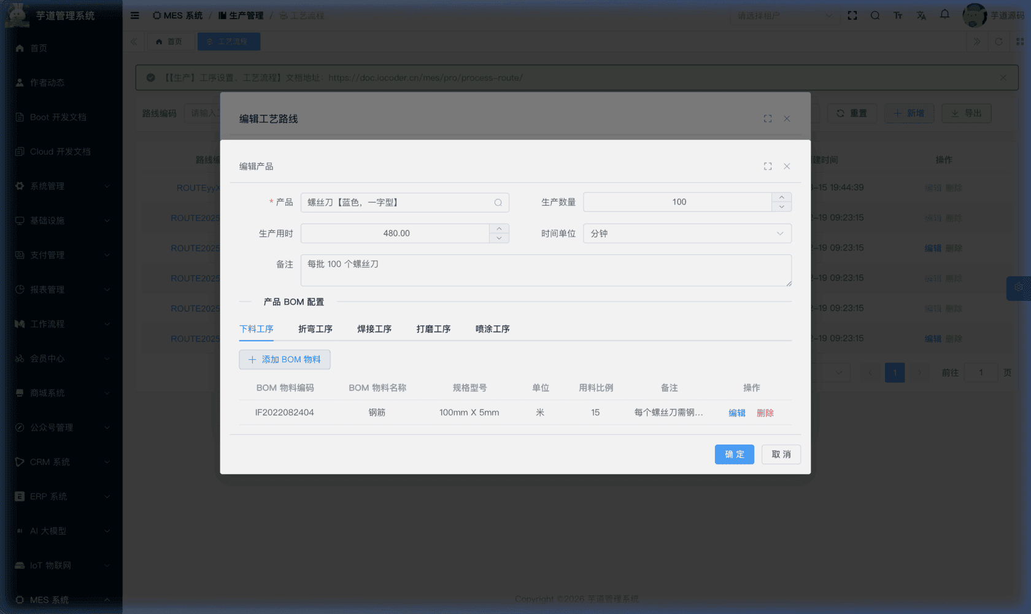
Task: Decrease 生产数量 with down arrow
Action: click(x=781, y=207)
